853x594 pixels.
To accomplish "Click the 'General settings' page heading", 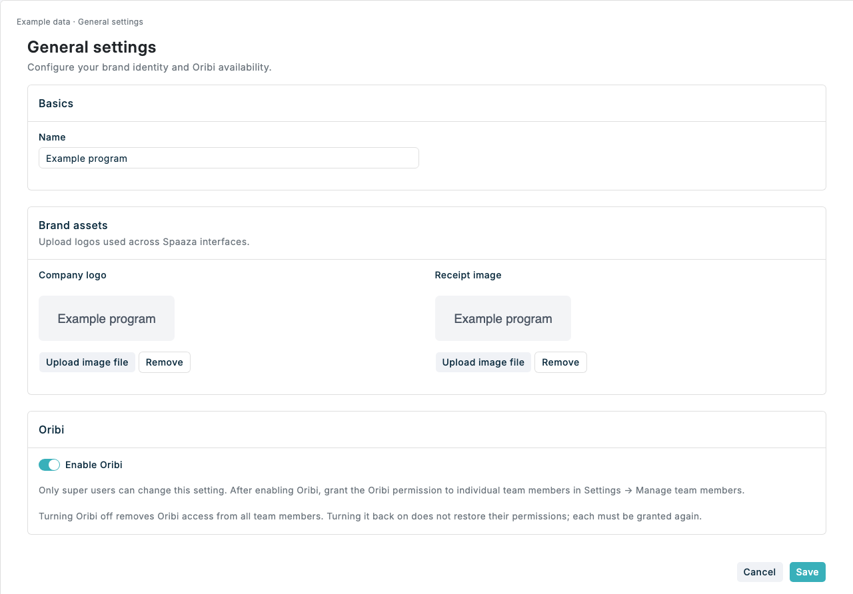I will pyautogui.click(x=92, y=47).
